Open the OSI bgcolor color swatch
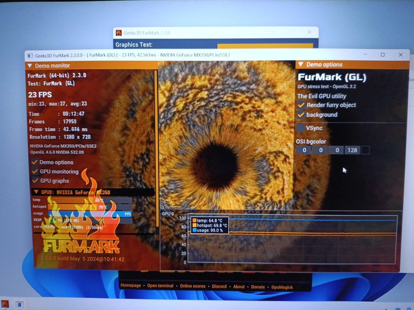Image resolution: width=414 pixels, height=310 pixels. [365, 150]
